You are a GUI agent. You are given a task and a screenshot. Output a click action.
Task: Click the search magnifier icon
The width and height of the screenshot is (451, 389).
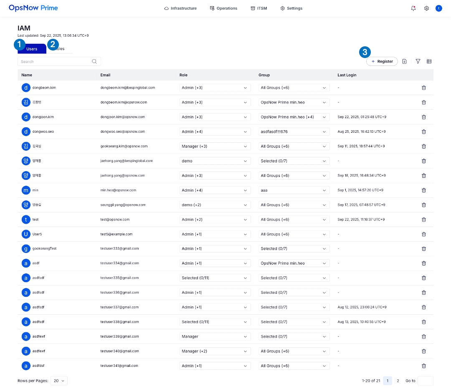click(95, 61)
